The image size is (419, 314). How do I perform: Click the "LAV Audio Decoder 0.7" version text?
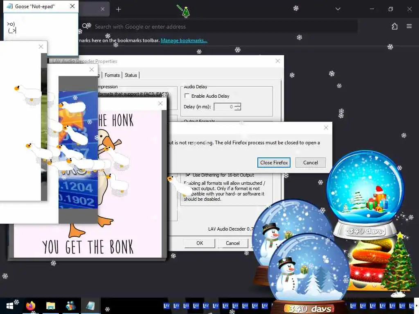pyautogui.click(x=230, y=229)
